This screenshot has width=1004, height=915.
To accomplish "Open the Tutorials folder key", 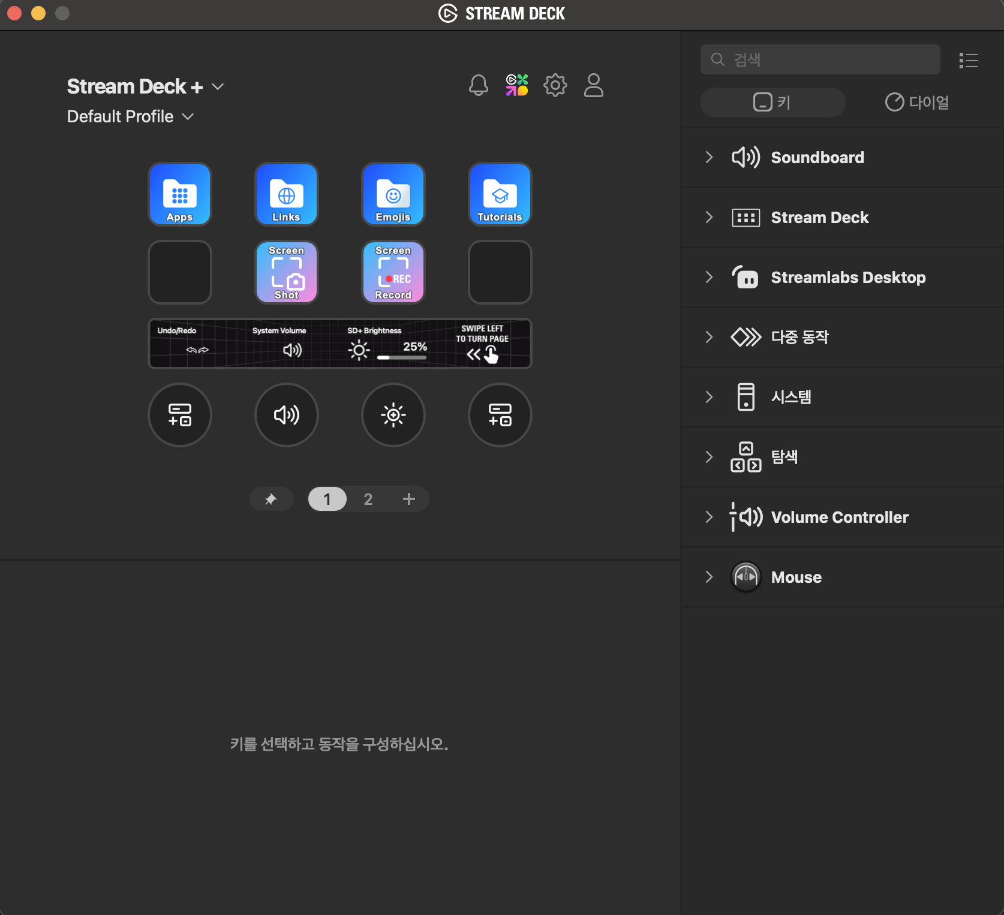I will coord(500,194).
